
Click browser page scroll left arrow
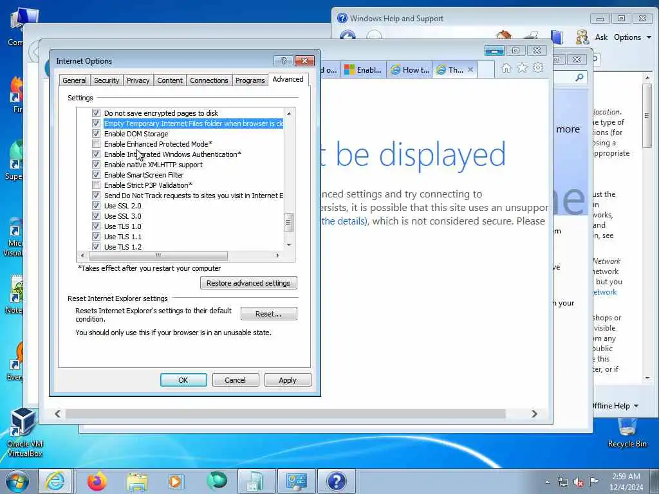point(57,414)
